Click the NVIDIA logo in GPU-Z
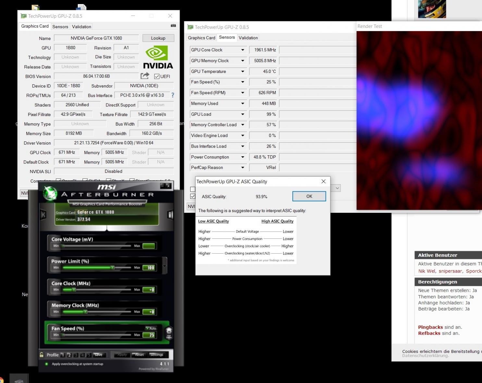482x383 pixels. (x=158, y=57)
